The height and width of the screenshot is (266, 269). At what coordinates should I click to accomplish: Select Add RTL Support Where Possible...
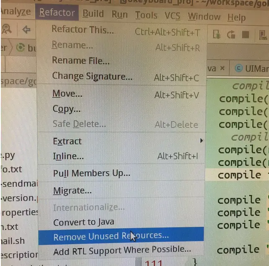pyautogui.click(x=121, y=251)
